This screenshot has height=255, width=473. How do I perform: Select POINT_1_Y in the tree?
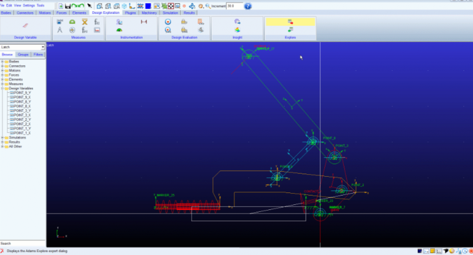point(21,128)
